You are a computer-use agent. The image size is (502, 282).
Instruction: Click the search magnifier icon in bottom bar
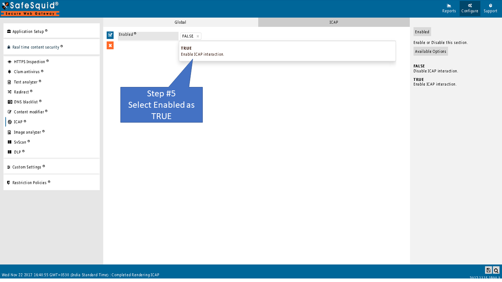click(x=496, y=270)
